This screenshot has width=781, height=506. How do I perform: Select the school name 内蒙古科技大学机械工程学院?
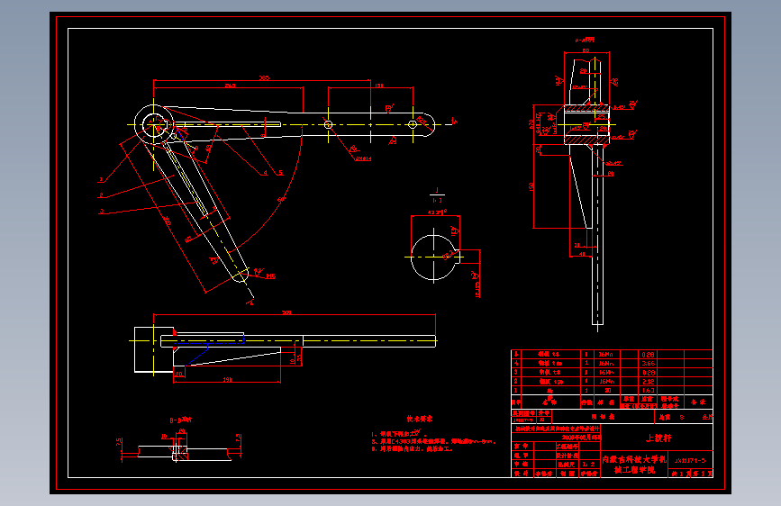click(634, 465)
